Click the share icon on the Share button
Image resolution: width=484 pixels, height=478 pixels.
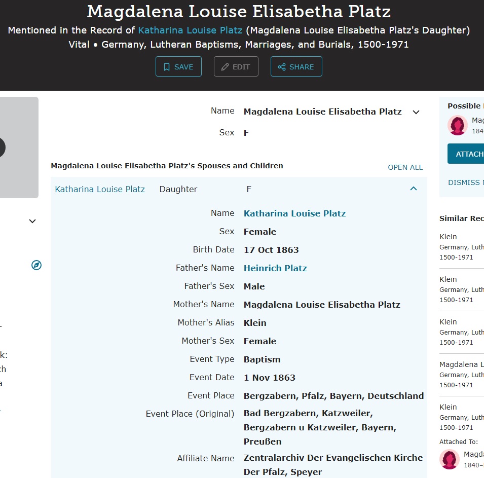[x=282, y=67]
